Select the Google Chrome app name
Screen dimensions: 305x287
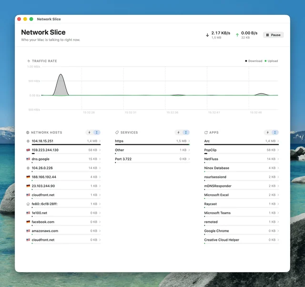coord(216,231)
